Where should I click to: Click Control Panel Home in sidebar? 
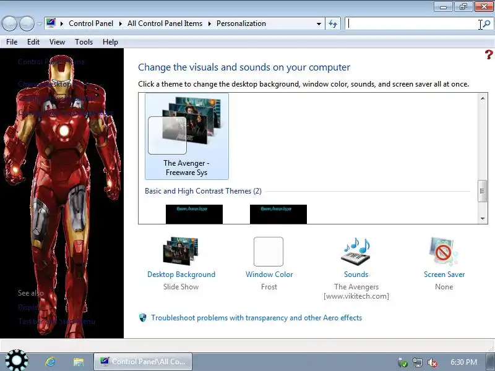click(x=51, y=62)
